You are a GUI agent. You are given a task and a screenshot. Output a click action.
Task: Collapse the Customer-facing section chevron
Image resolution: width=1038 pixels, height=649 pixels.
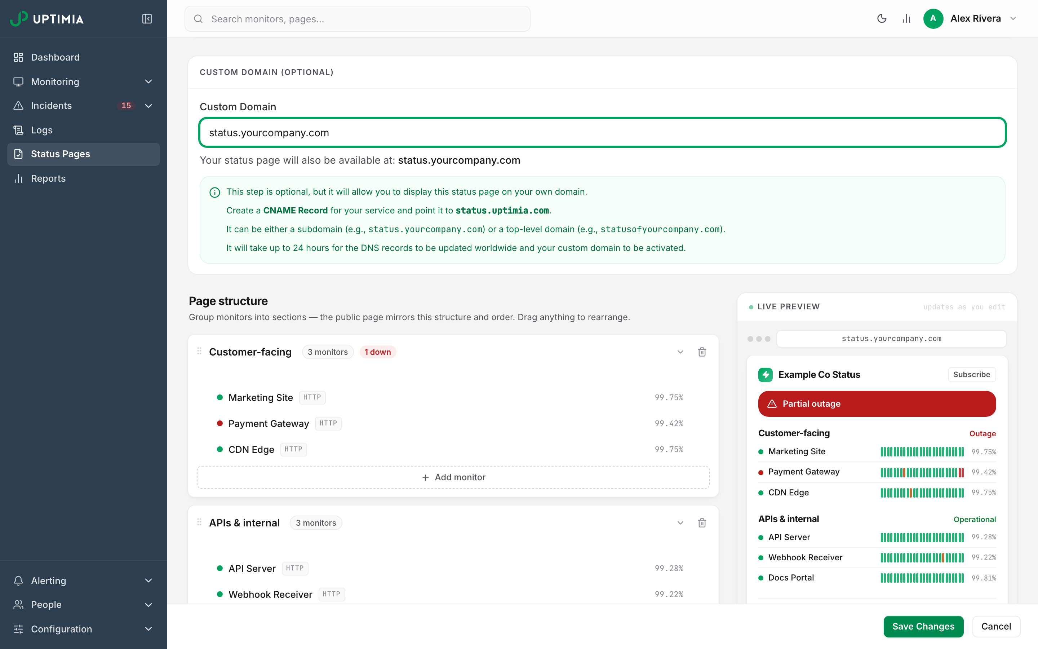pos(680,352)
